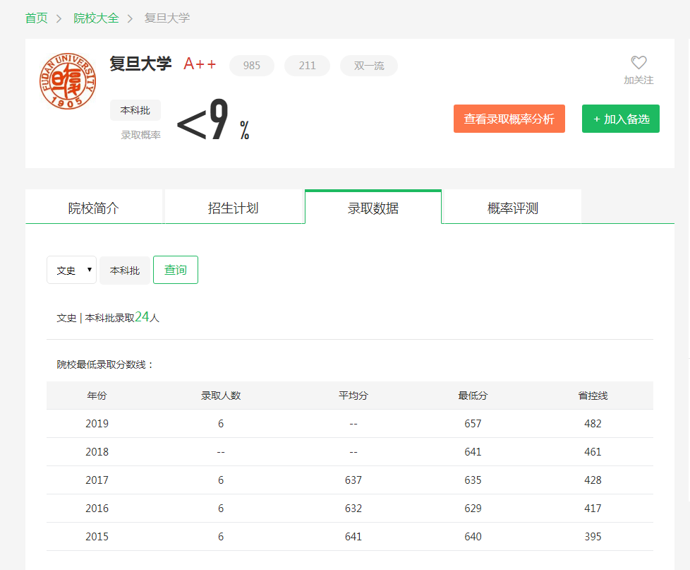Select the 2016 year cell
690x570 pixels.
click(97, 508)
